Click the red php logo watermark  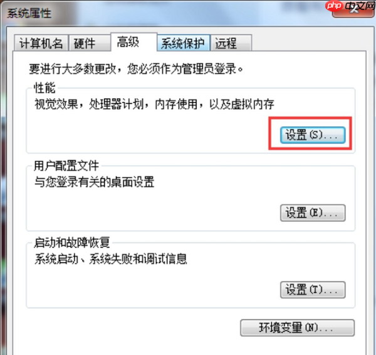point(334,6)
